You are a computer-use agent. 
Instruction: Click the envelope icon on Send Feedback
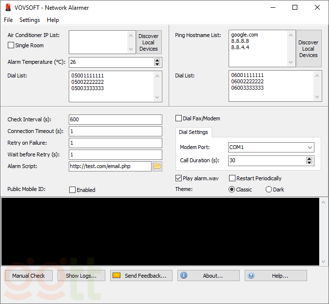click(x=116, y=275)
